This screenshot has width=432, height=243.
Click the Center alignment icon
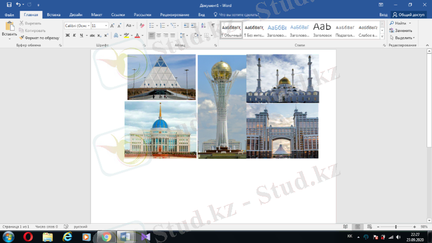coord(159,36)
